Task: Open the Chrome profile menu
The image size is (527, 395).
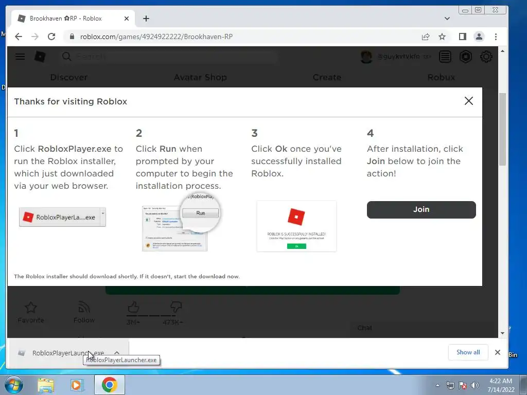Action: (479, 37)
